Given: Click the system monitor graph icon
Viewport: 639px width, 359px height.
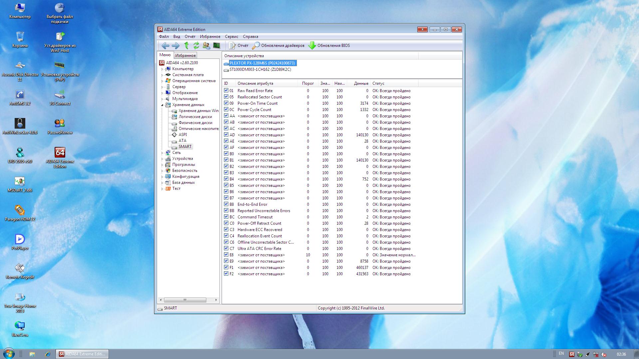Looking at the screenshot, I should [x=217, y=46].
